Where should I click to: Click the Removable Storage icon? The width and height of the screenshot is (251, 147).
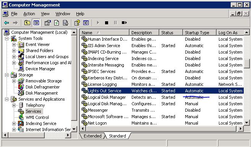tap(21, 81)
